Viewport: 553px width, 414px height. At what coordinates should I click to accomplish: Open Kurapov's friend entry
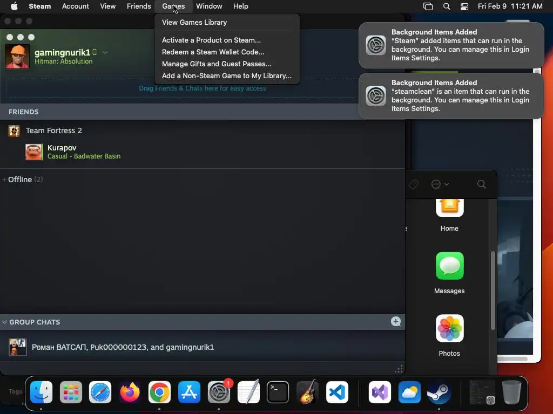(203, 151)
